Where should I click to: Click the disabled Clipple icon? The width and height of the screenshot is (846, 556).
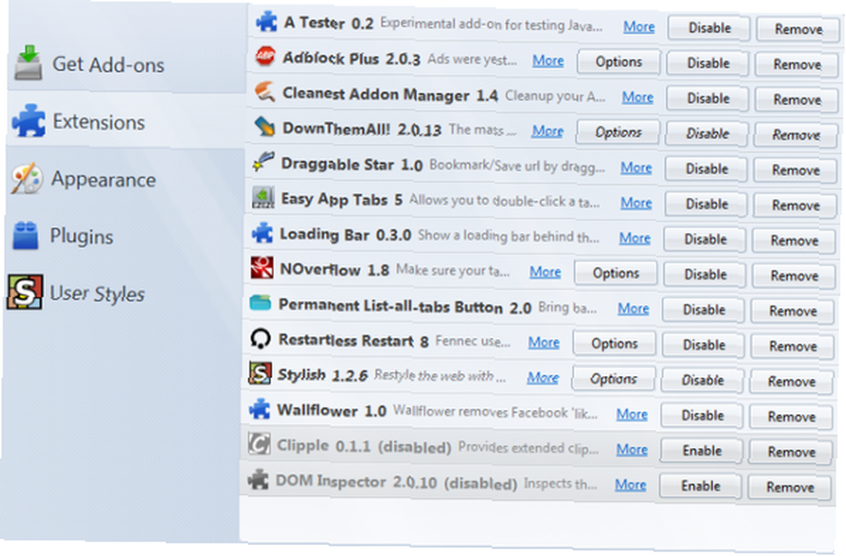tap(259, 444)
